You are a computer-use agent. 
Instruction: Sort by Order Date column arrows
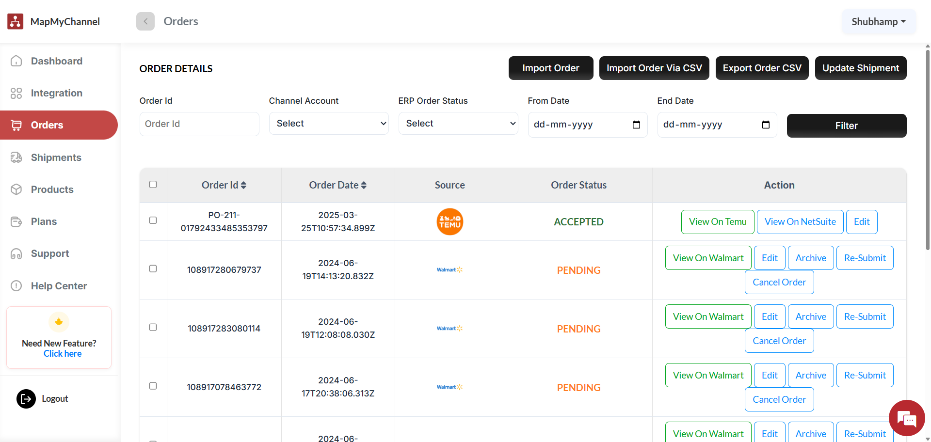pos(364,185)
